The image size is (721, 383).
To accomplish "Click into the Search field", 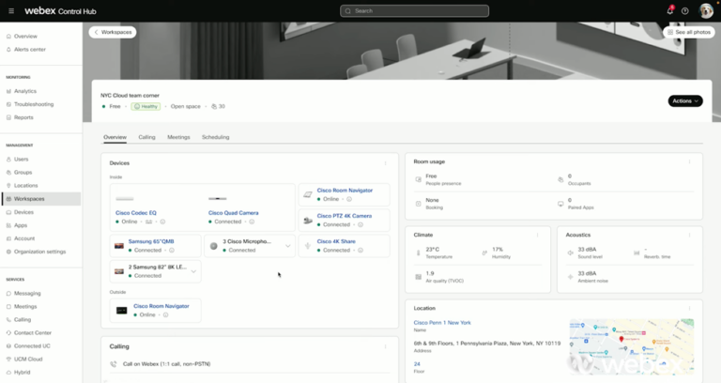I will (414, 11).
